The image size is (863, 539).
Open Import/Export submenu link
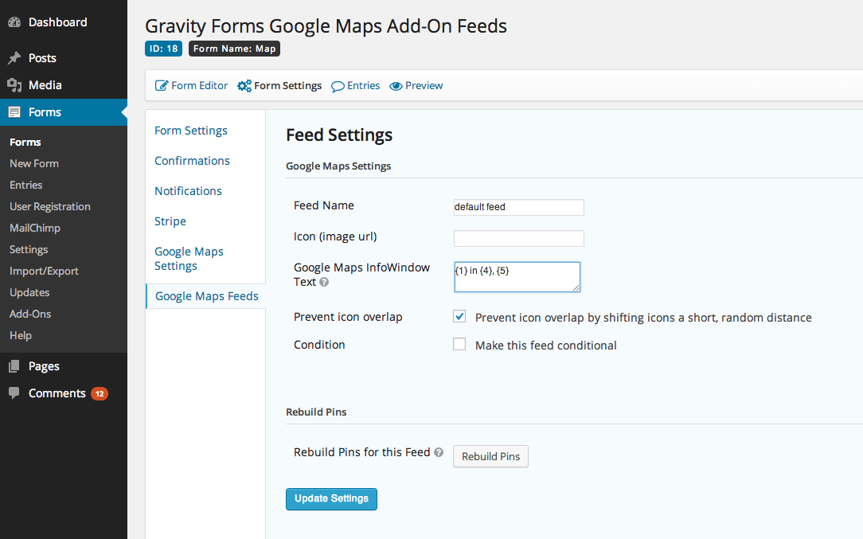[x=44, y=271]
